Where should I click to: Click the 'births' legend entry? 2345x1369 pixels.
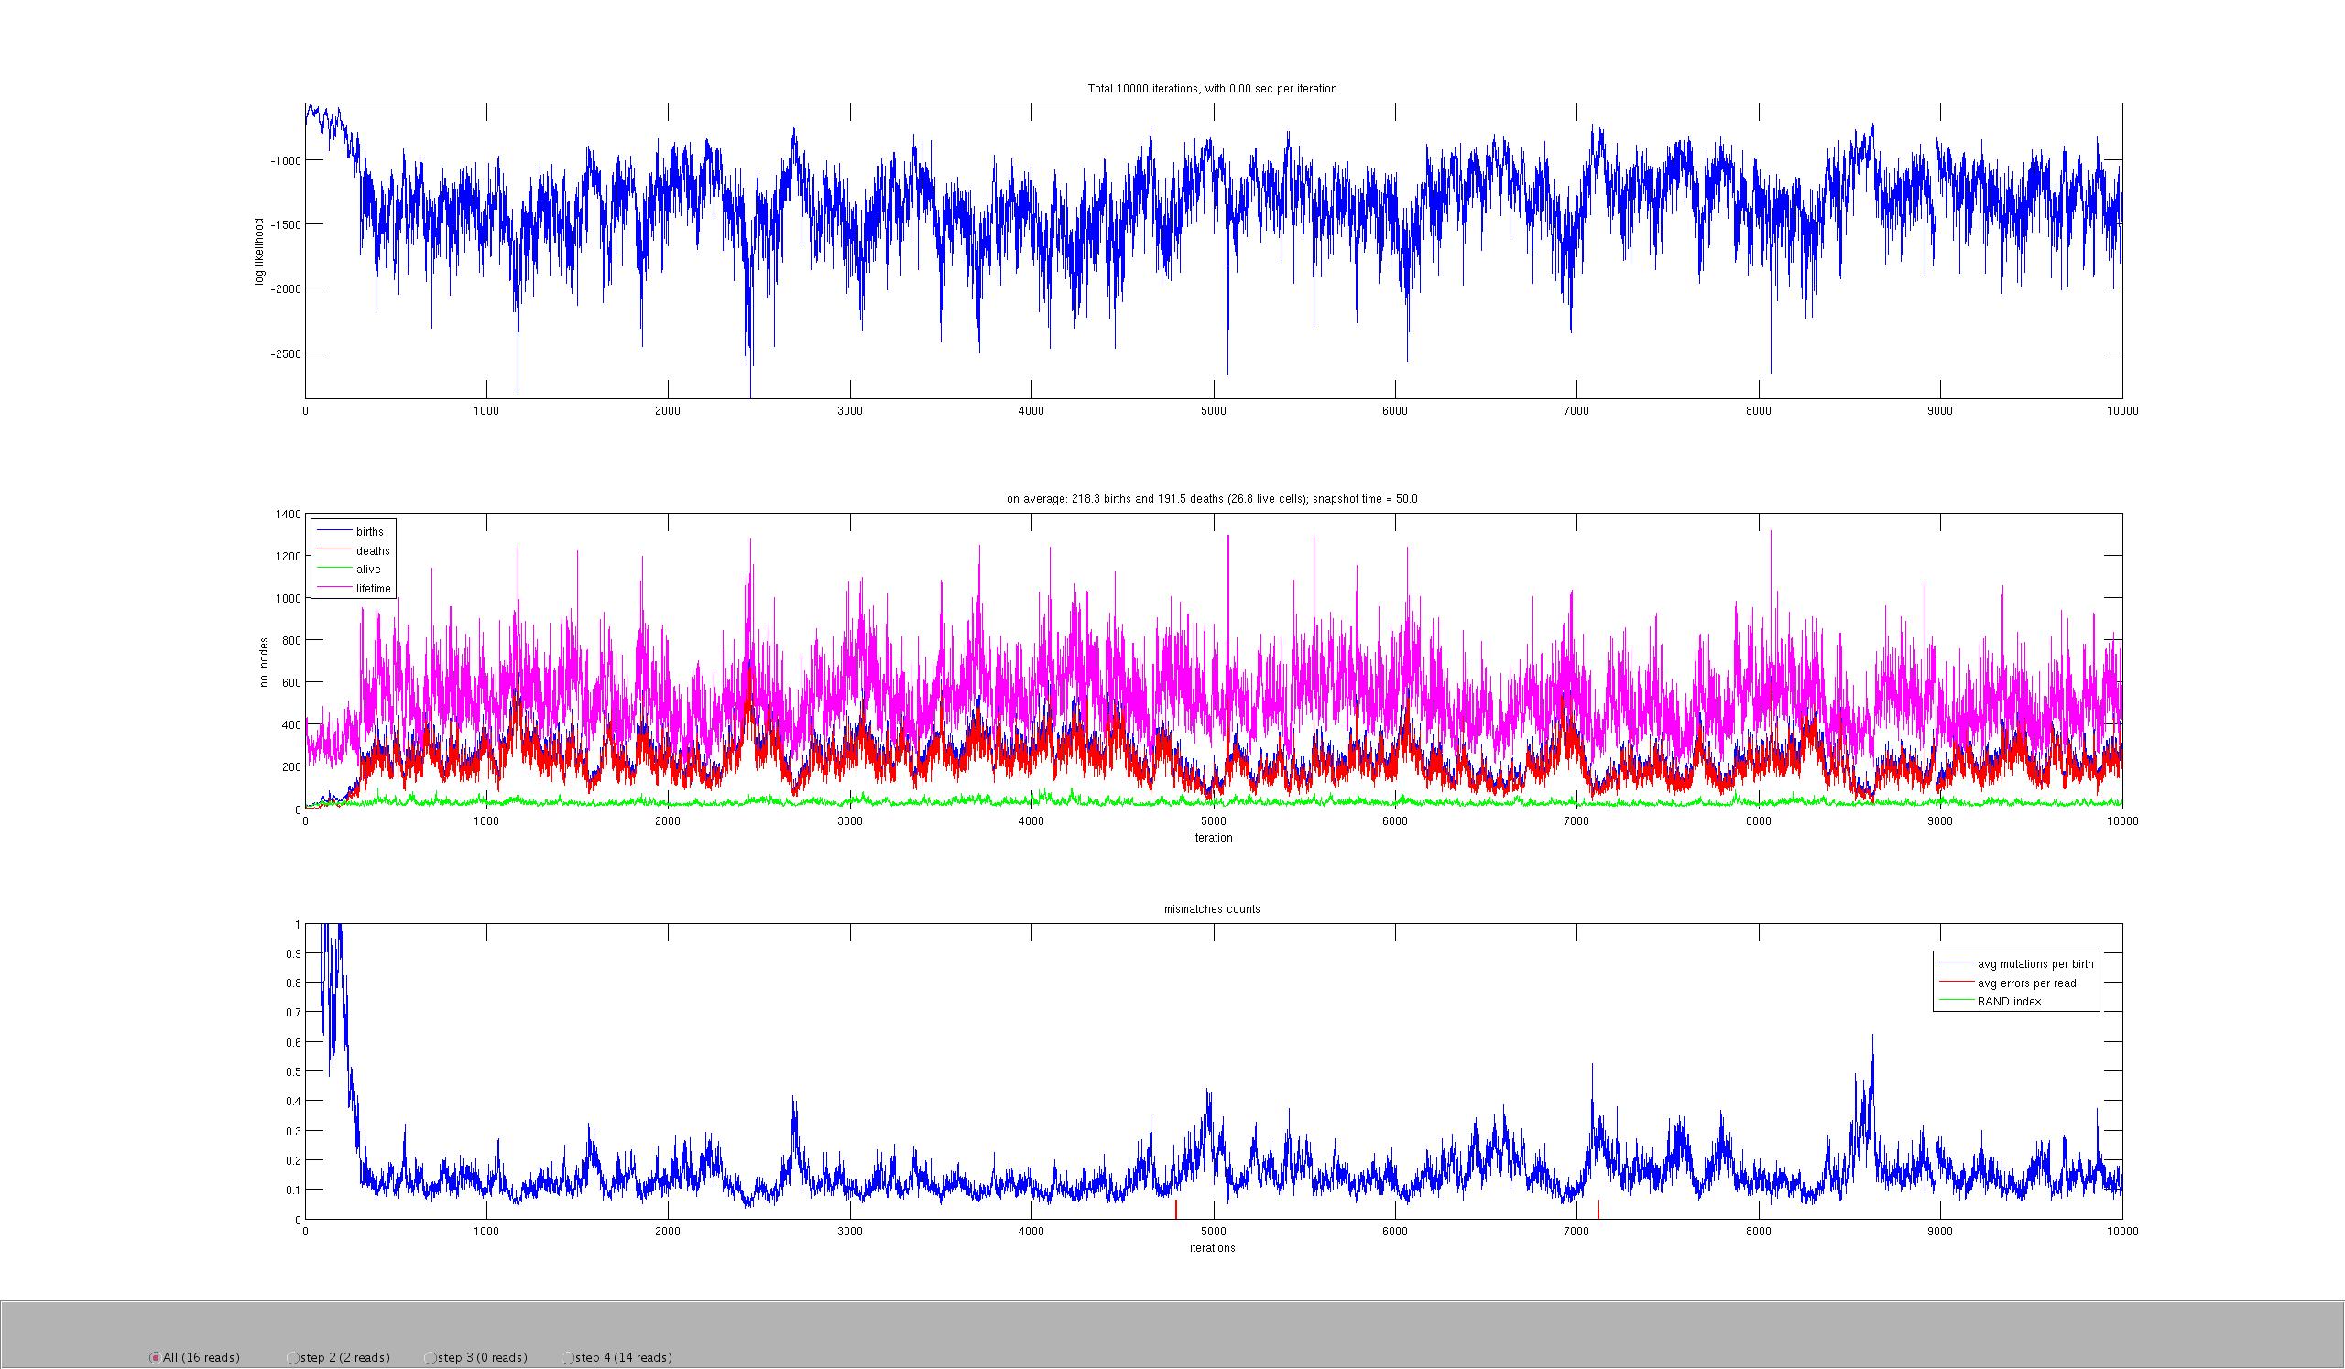pyautogui.click(x=369, y=532)
